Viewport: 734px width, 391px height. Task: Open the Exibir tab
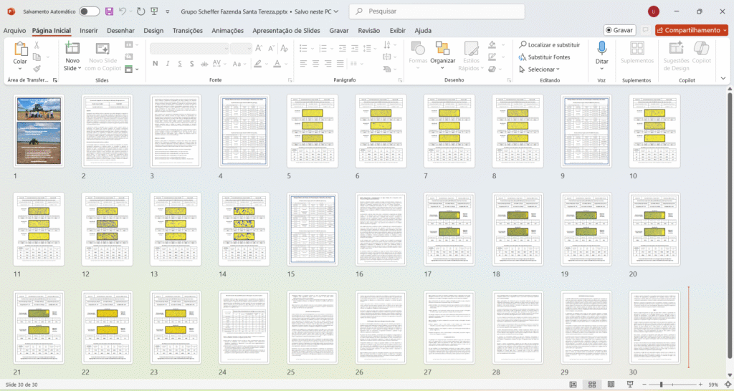coord(397,30)
